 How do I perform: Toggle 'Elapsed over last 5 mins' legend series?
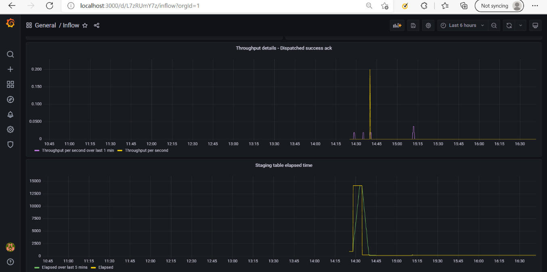pos(64,268)
